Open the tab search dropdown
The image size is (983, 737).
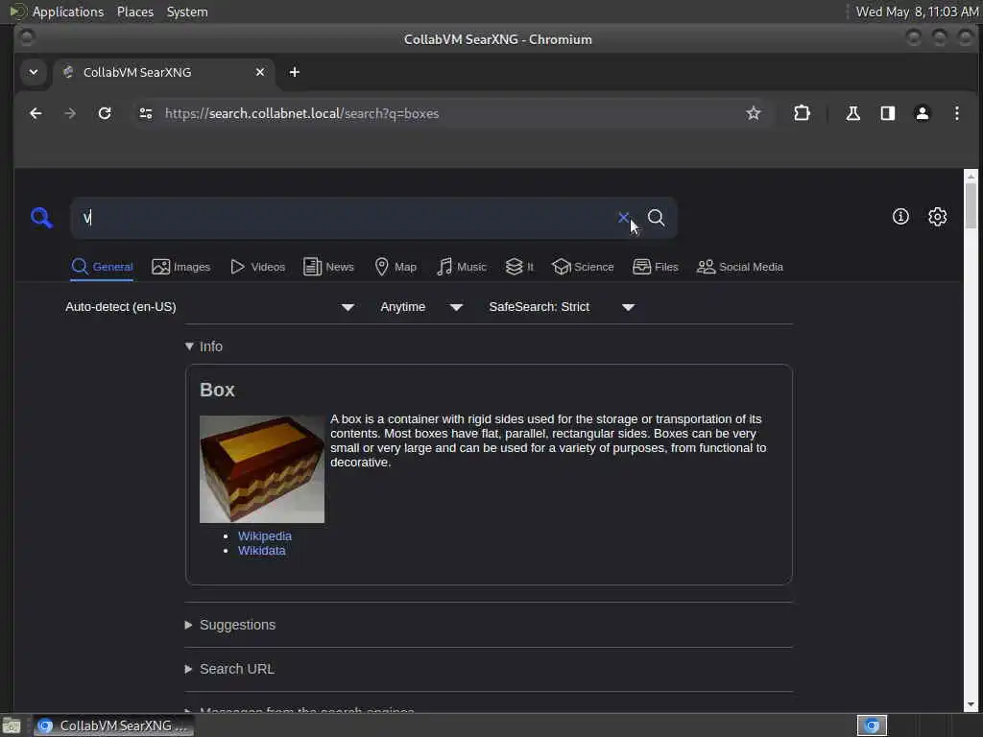click(34, 72)
